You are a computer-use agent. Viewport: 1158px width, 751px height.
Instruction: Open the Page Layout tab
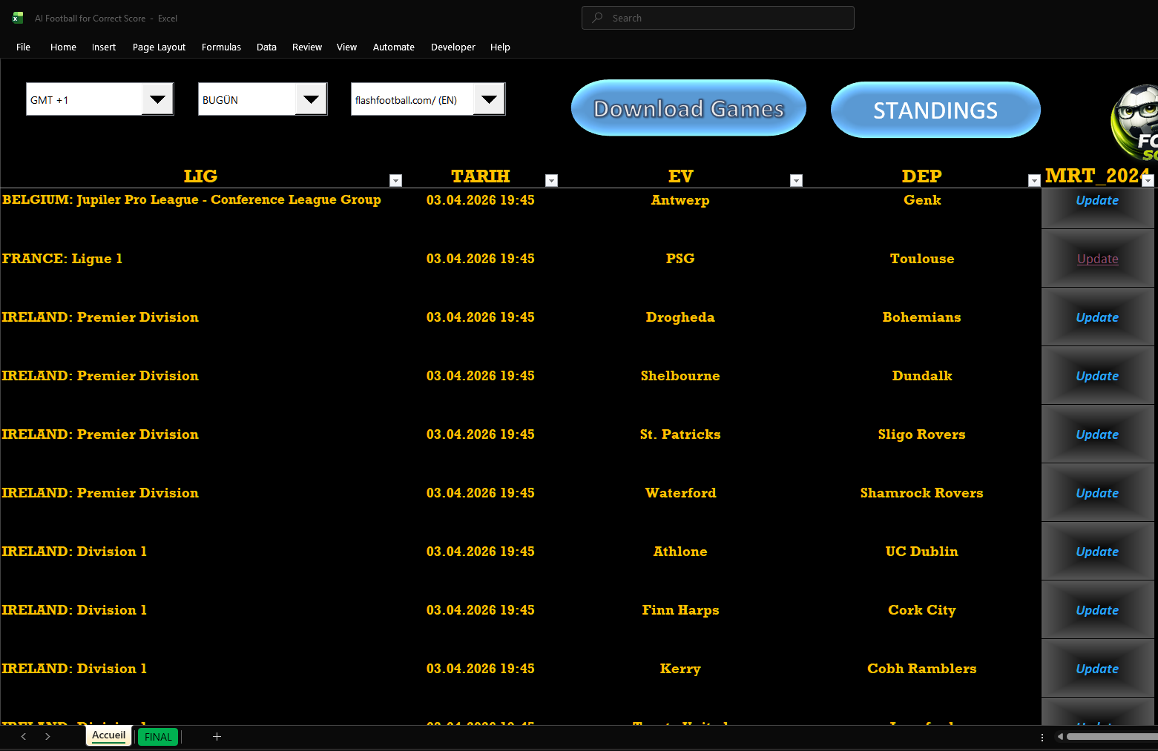pos(159,47)
